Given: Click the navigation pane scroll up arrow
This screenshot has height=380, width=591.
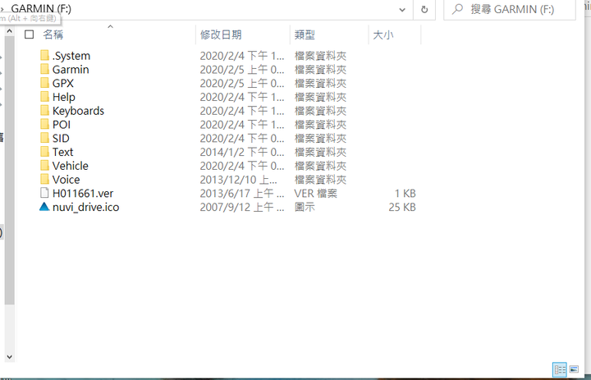Looking at the screenshot, I should pos(10,31).
